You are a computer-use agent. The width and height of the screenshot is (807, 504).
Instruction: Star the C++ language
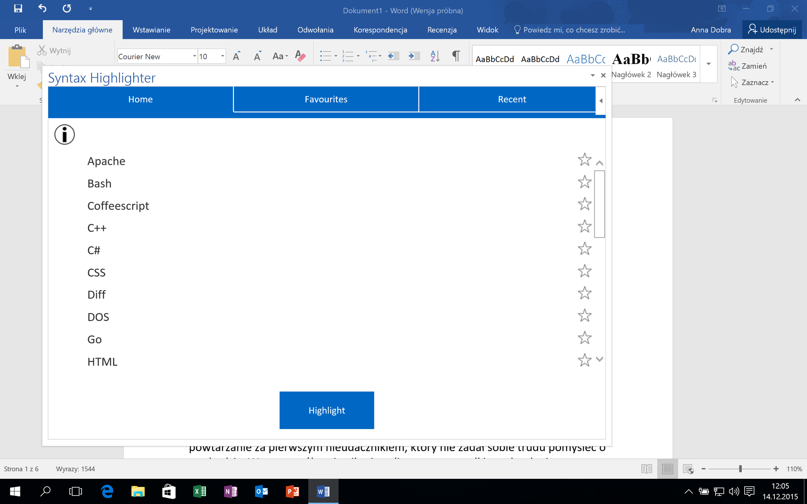pos(585,226)
